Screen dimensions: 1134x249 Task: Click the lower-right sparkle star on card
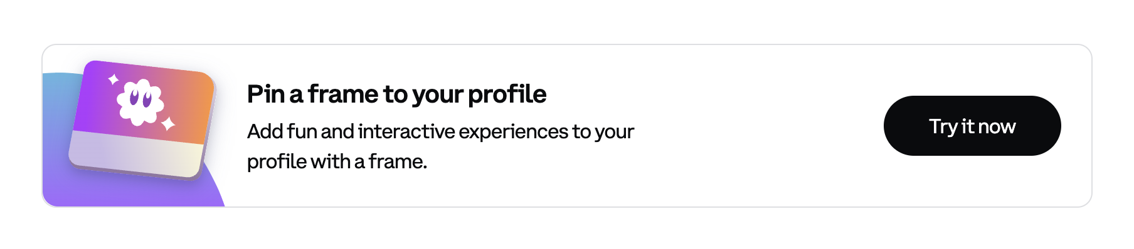[x=168, y=124]
